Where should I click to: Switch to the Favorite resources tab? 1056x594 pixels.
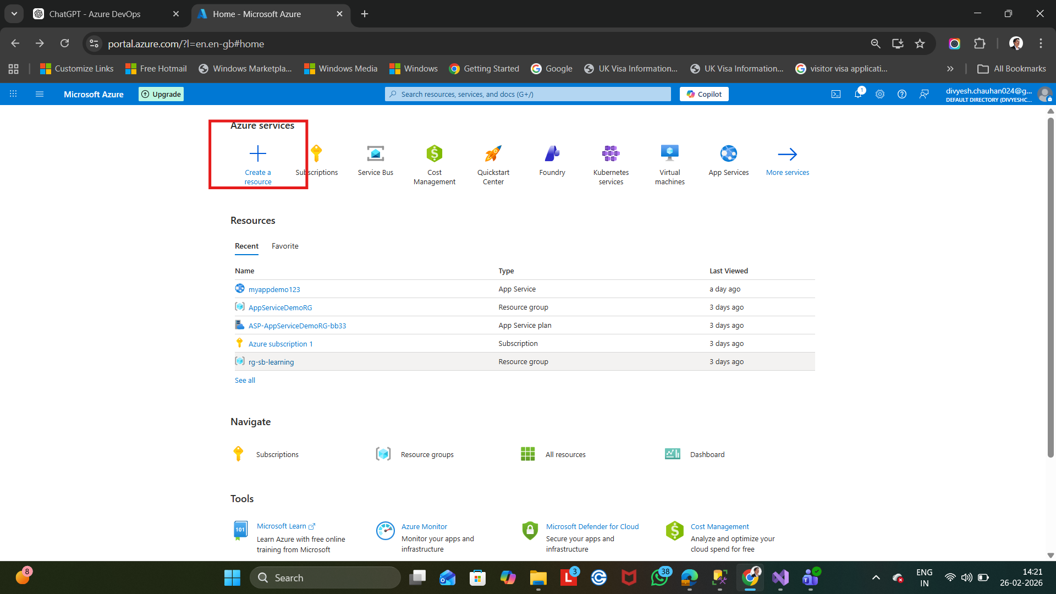point(285,246)
